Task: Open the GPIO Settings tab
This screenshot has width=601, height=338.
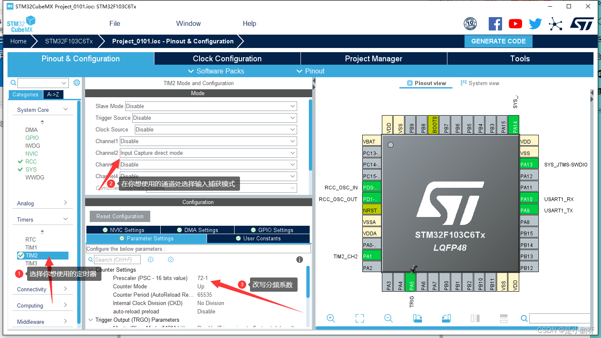Action: click(x=272, y=230)
